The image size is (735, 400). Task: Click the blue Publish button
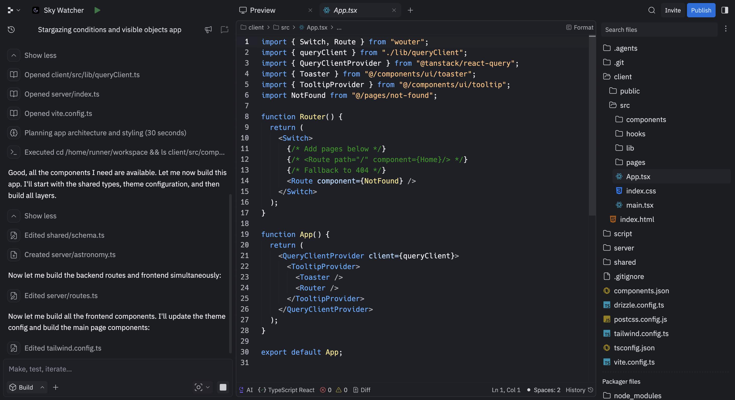point(701,10)
